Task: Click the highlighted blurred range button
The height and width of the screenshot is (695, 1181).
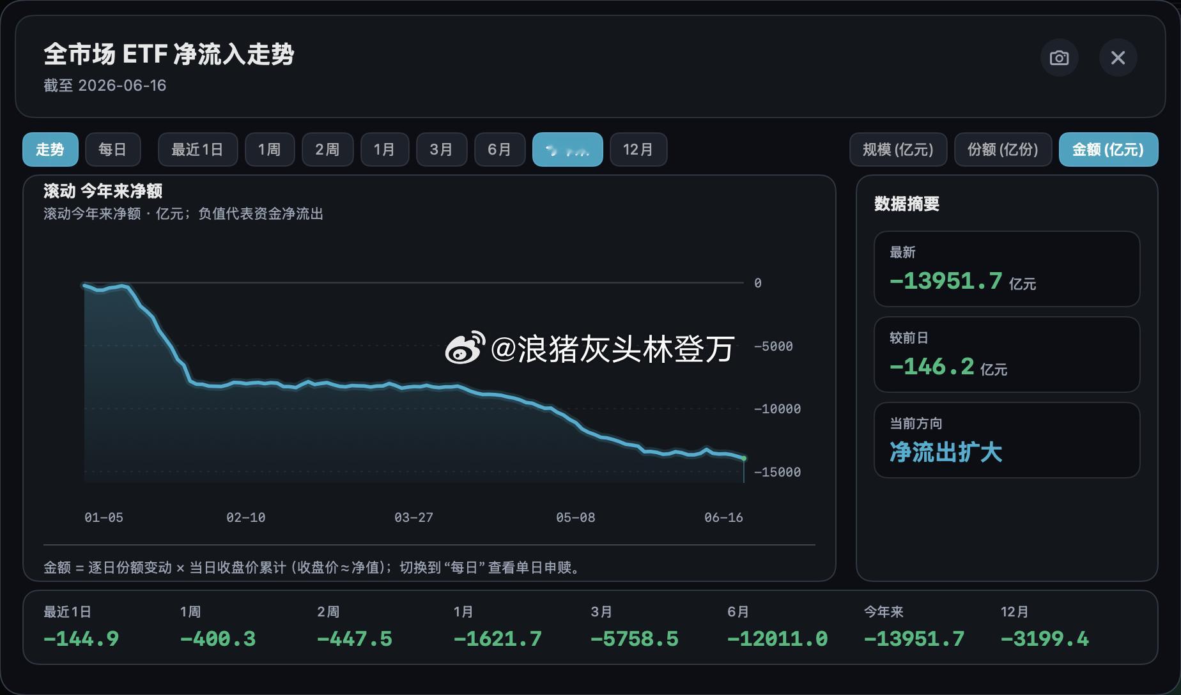Action: [567, 149]
